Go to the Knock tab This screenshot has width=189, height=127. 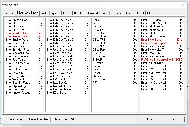click(x=67, y=13)
